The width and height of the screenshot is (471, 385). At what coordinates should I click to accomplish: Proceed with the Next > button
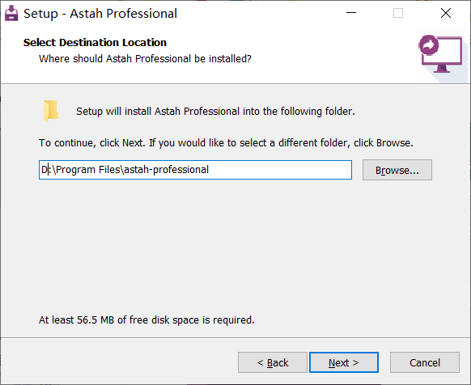point(344,362)
